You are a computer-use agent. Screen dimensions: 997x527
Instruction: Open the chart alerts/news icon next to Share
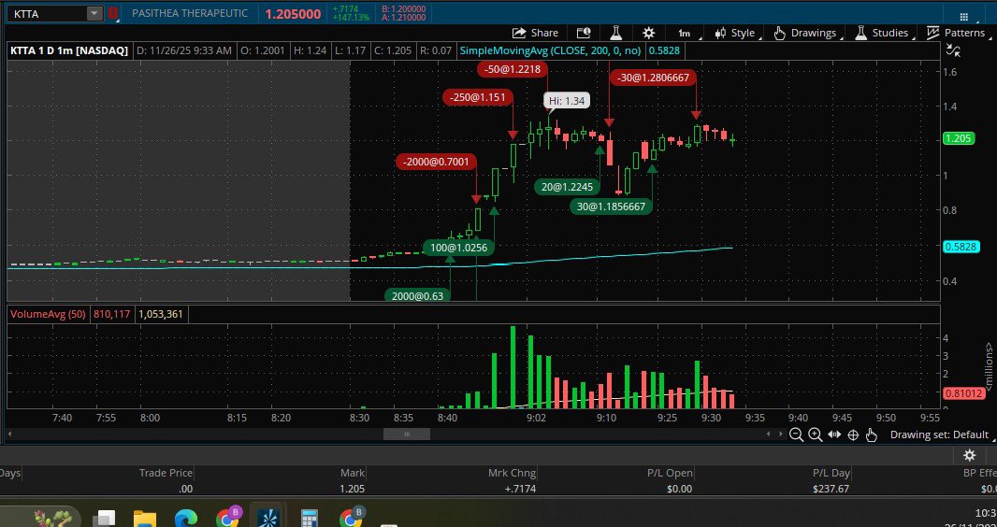583,33
